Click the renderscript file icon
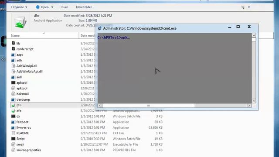Image resolution: width=279 pixels, height=157 pixels. [x=14, y=49]
